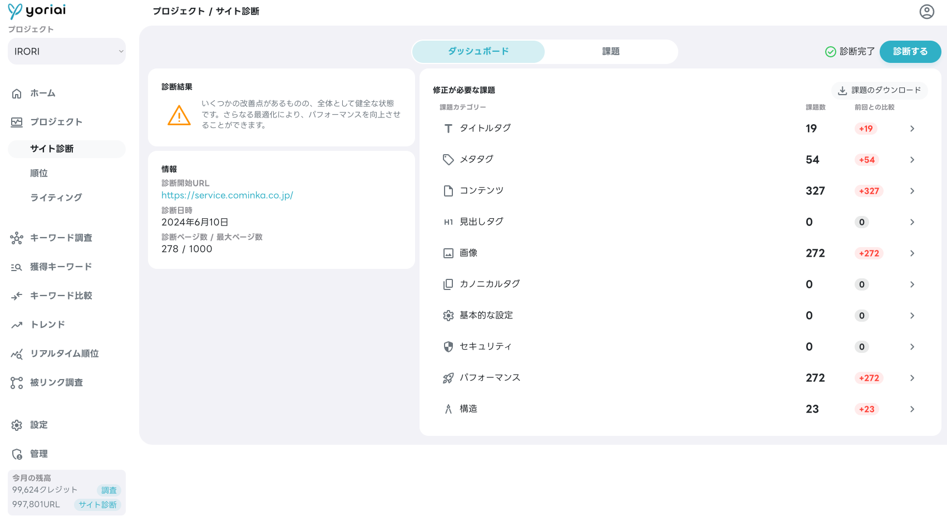This screenshot has height=521, width=947.
Task: Click the yoriai logo
Action: coord(37,11)
